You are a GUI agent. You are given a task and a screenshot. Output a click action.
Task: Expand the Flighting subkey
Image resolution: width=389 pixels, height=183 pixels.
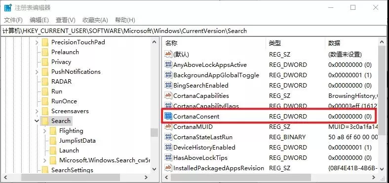44,131
